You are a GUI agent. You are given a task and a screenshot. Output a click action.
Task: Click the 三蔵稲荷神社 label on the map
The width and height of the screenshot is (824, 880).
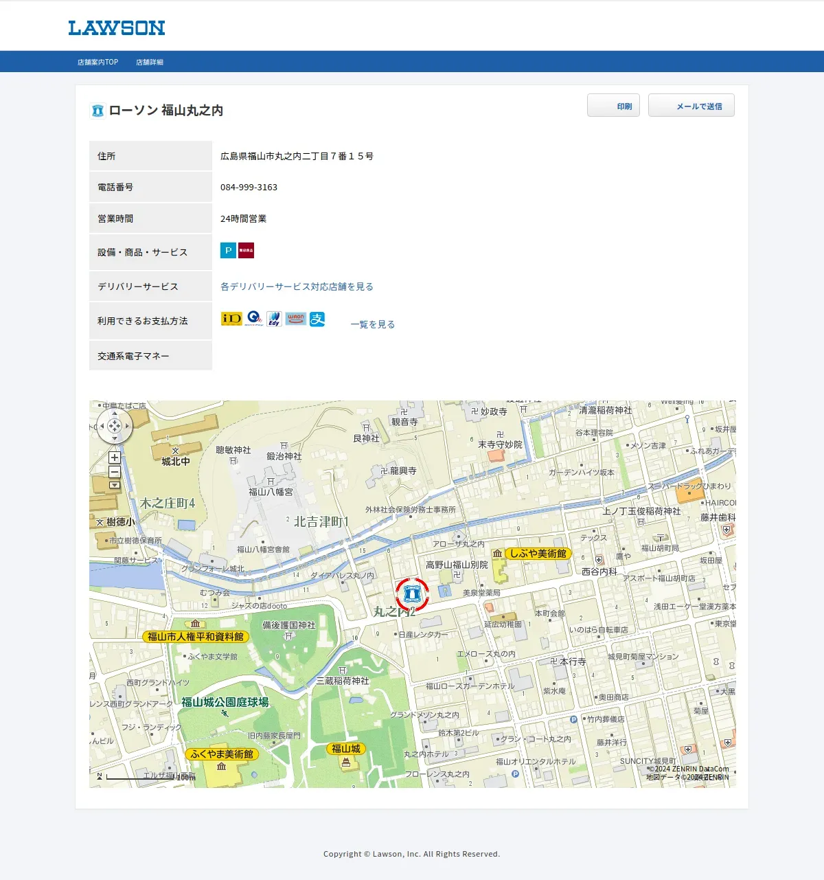pos(343,681)
